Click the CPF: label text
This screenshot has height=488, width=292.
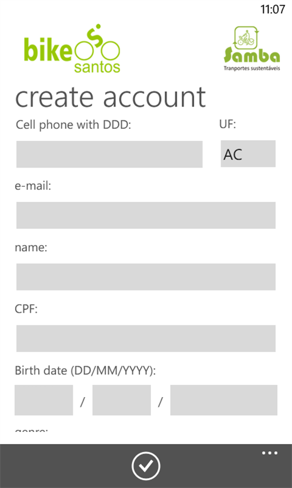point(26,309)
